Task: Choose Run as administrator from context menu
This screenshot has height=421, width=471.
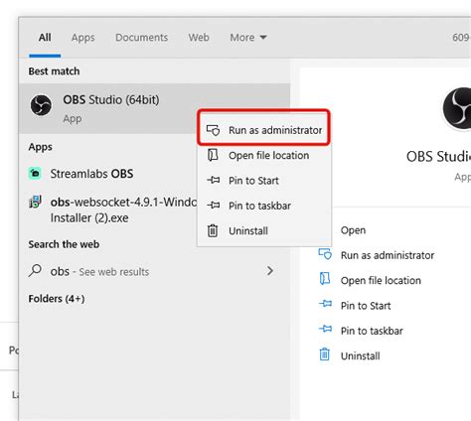Action: [x=264, y=130]
